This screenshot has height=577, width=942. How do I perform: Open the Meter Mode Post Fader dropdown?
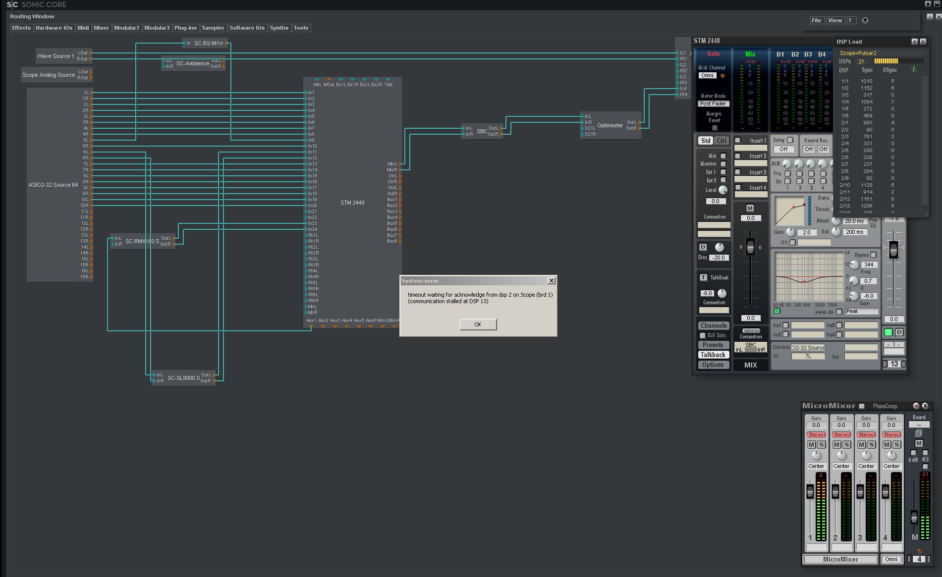click(x=713, y=104)
